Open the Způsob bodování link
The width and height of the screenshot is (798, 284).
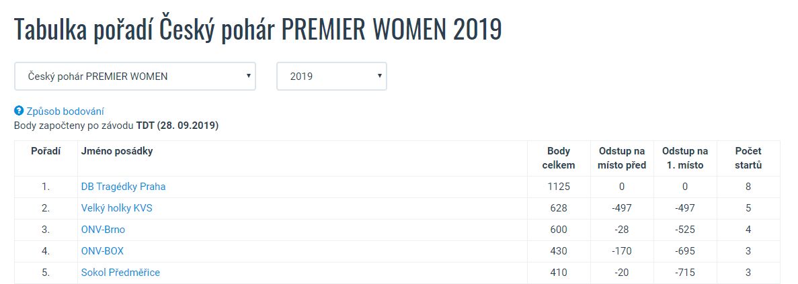pyautogui.click(x=65, y=111)
